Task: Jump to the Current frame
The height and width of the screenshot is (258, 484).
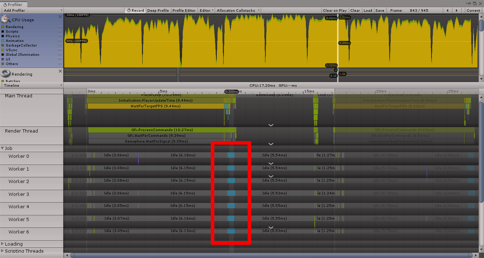Action: [x=473, y=10]
